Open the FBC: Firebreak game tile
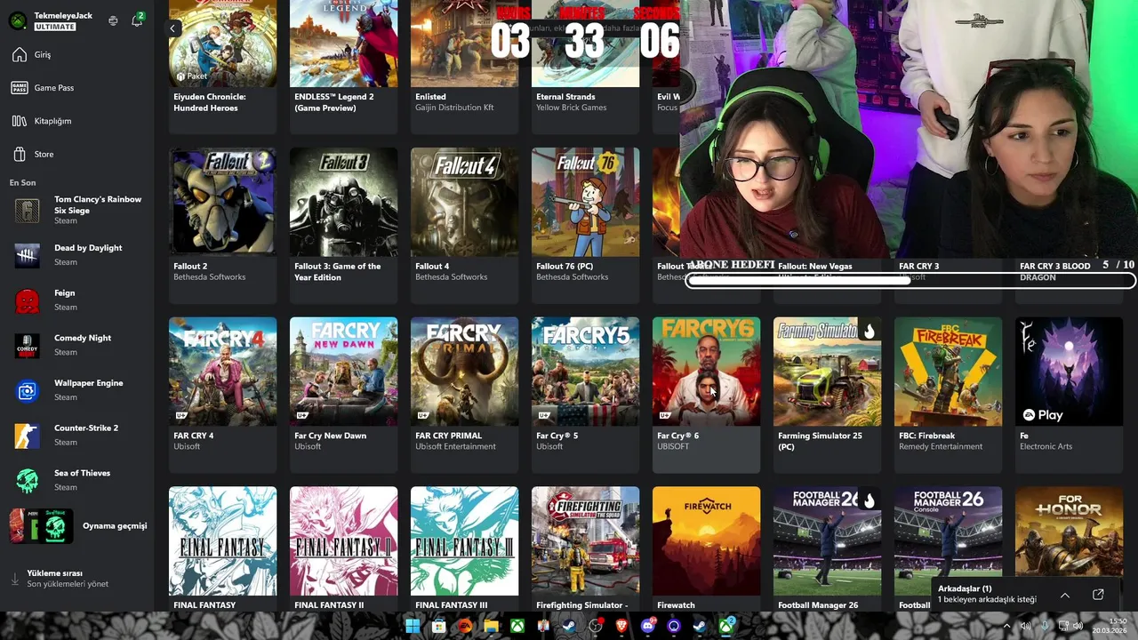Screen dimensions: 1138x640 coord(948,396)
